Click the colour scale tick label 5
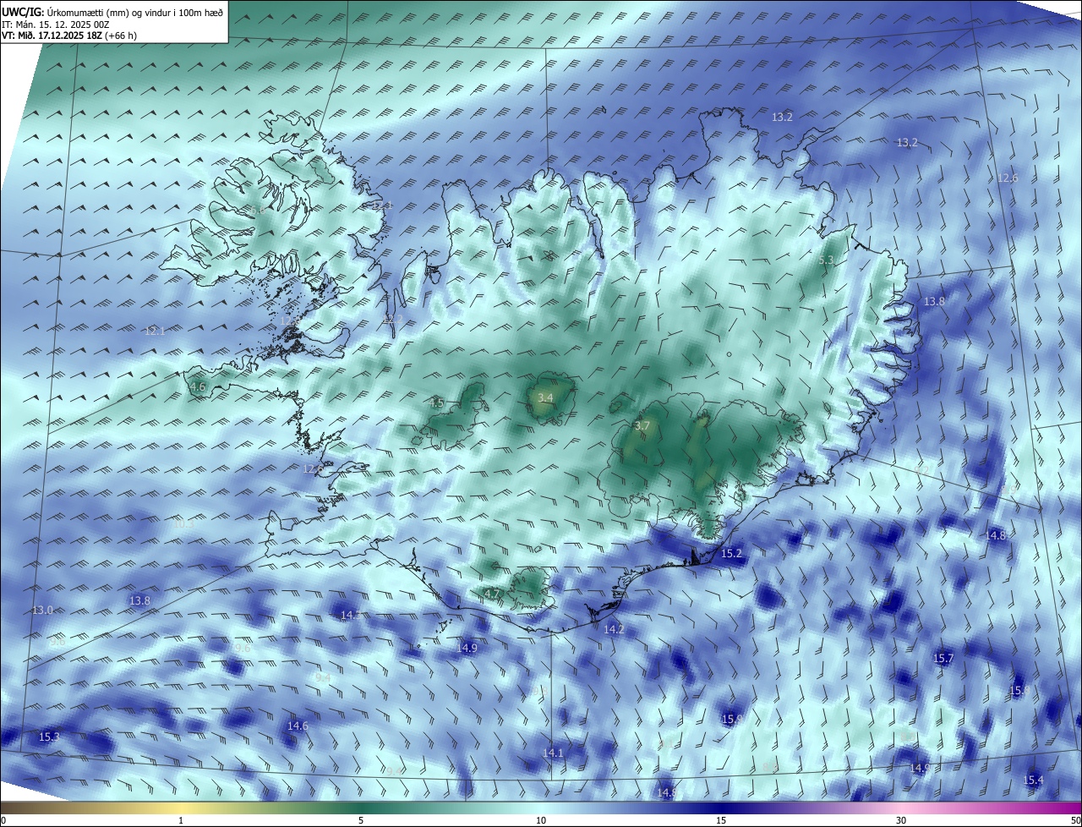The width and height of the screenshot is (1082, 827). [361, 820]
